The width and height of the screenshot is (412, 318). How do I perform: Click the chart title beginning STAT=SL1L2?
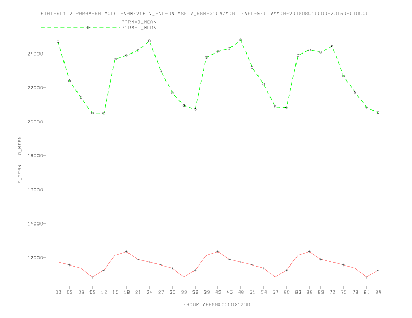204,14
